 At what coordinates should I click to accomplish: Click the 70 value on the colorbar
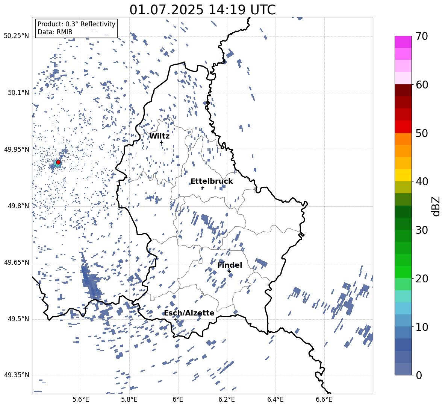click(x=422, y=36)
